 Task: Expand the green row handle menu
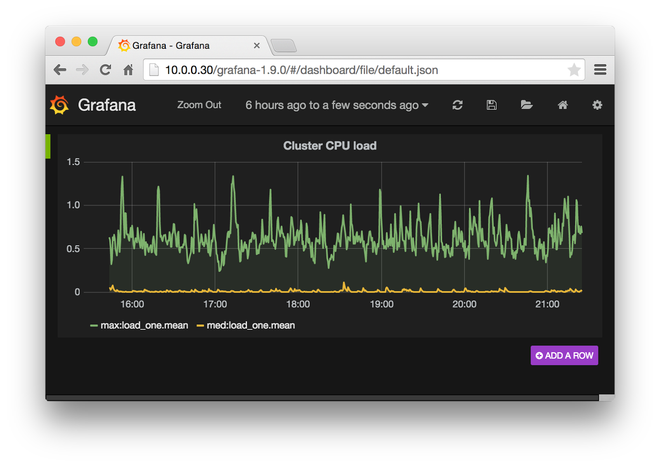pos(48,146)
